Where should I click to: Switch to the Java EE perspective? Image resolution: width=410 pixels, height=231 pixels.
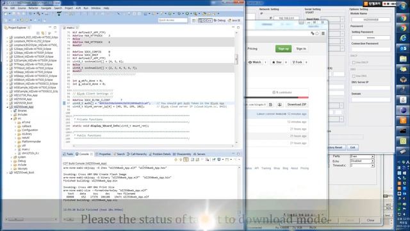click(x=234, y=20)
